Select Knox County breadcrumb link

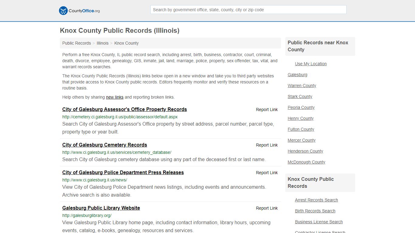pos(126,43)
